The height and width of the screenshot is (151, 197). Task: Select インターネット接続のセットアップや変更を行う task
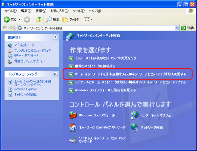point(105,58)
